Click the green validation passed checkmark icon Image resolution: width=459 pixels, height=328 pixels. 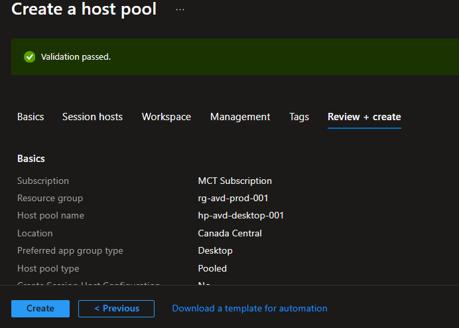pyautogui.click(x=29, y=57)
